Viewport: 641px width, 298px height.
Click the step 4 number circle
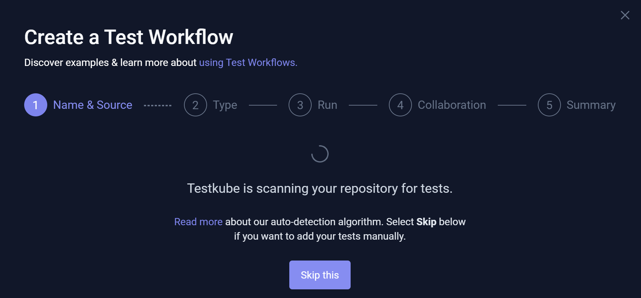coord(400,105)
